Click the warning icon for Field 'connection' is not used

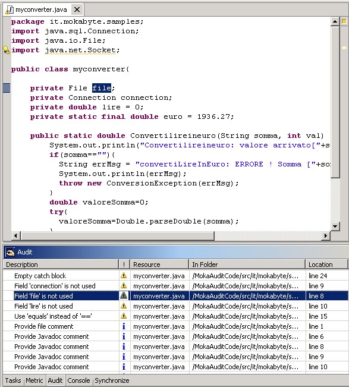pyautogui.click(x=124, y=285)
